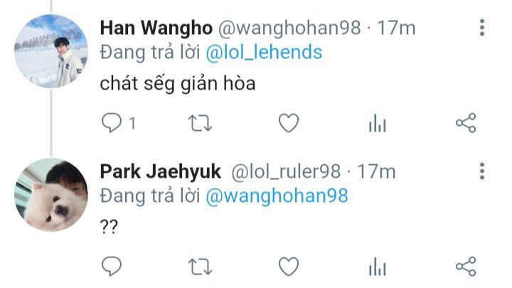Visit Han Wangho's profile via name
This screenshot has height=288, width=512.
coord(156,28)
